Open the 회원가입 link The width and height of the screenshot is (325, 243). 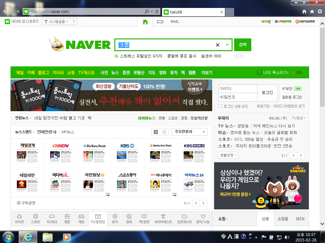[263, 106]
